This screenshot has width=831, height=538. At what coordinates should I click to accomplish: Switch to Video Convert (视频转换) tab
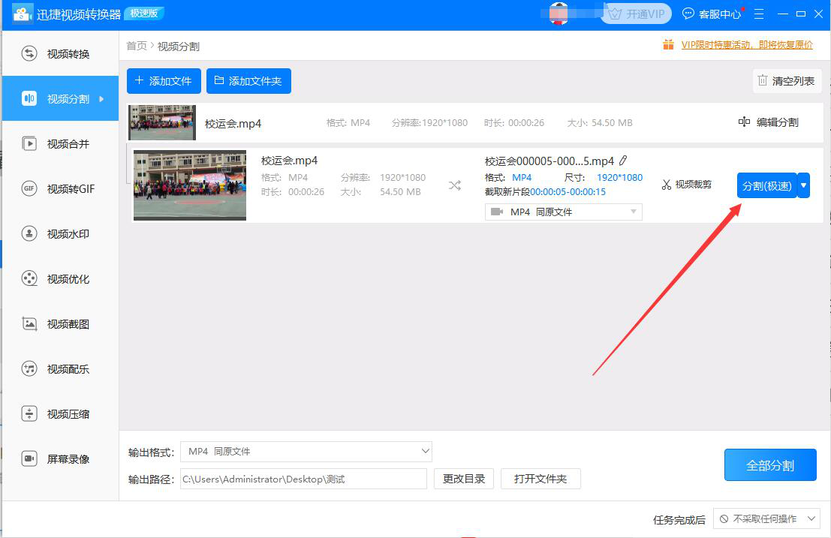(60, 54)
